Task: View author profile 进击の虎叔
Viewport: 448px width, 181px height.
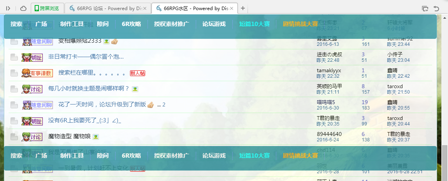Action: (x=329, y=54)
